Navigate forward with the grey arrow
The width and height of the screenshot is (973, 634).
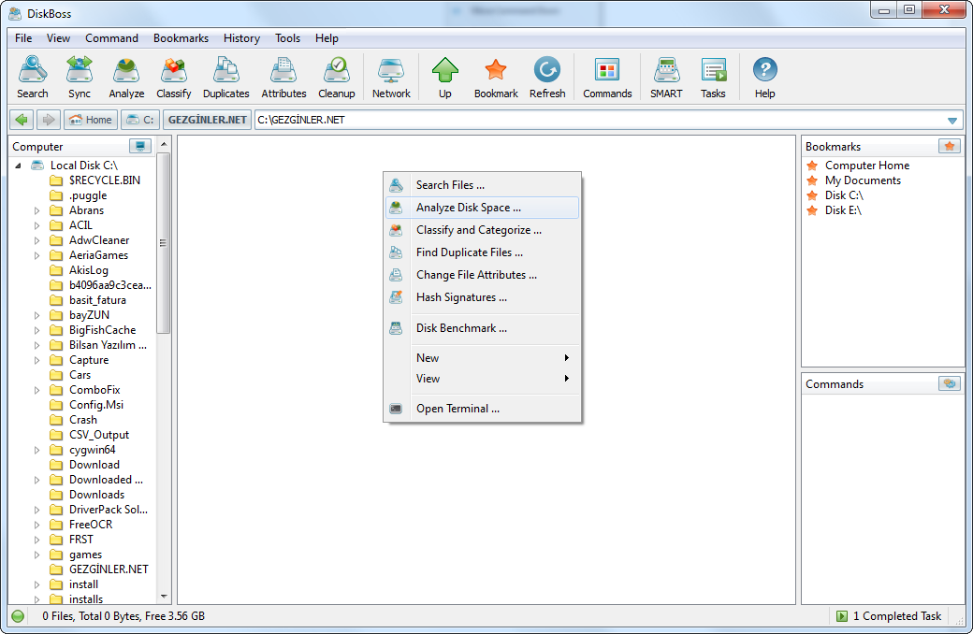(49, 120)
